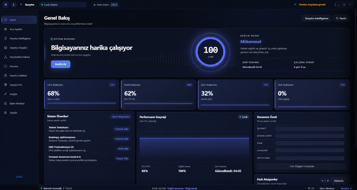Click the 4 / 9 counter in Hızlı Aksiyonlar

[x=325, y=181]
